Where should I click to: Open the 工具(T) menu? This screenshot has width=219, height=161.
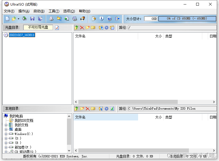point(54,11)
